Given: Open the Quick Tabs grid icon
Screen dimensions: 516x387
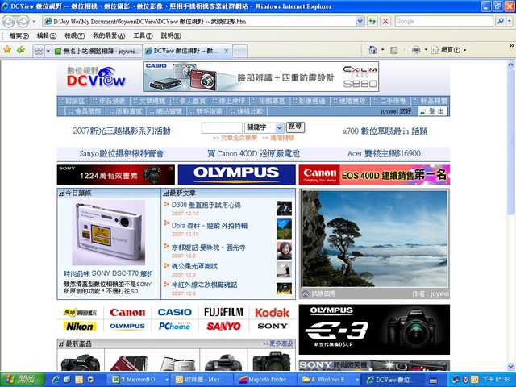Looking at the screenshot, I should (x=39, y=51).
